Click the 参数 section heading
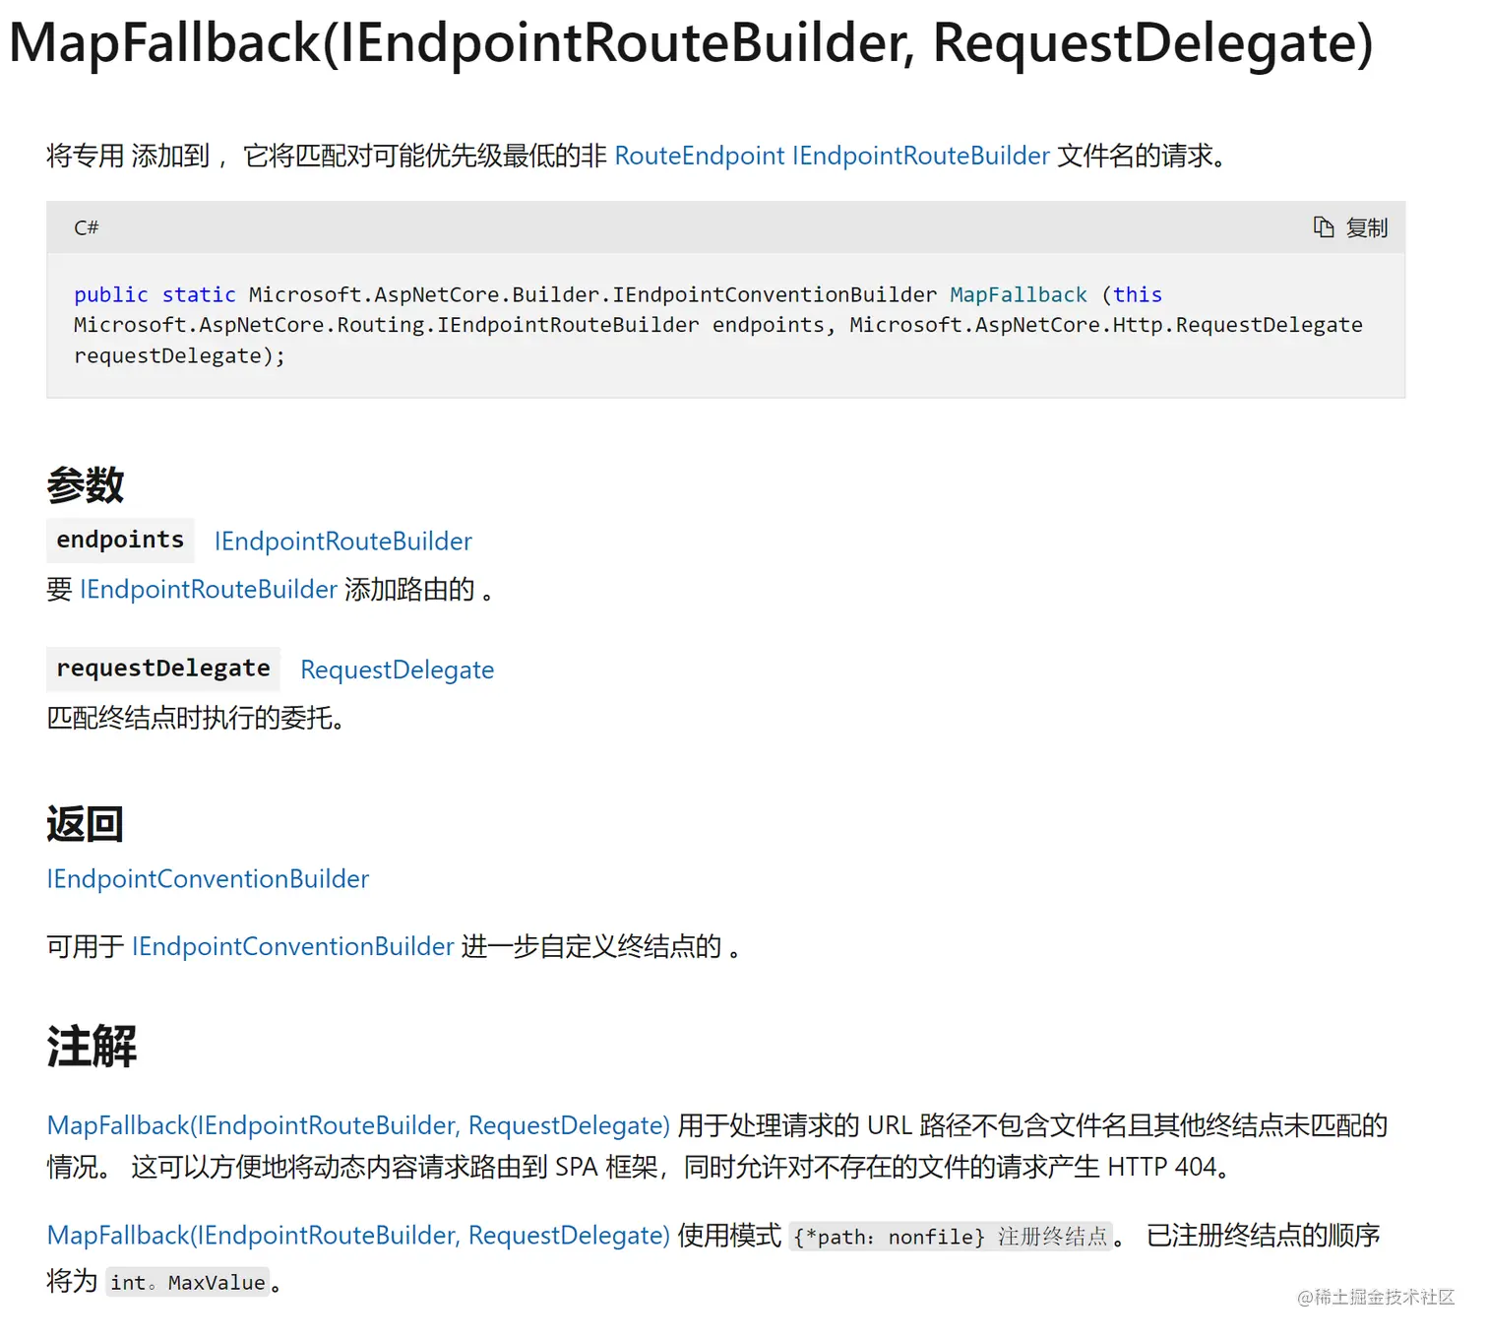Image resolution: width=1488 pixels, height=1340 pixels. [86, 484]
